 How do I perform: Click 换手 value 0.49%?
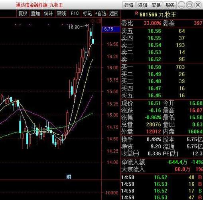tap(154, 140)
